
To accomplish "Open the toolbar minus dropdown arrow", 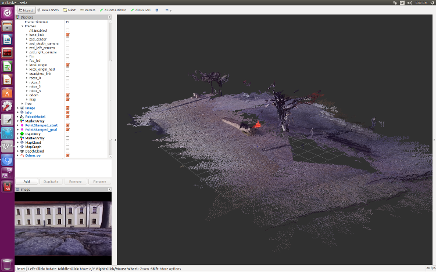I will click(170, 10).
